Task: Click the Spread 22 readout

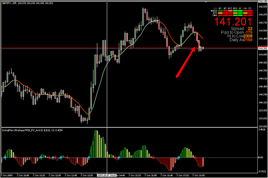Action: [241, 29]
